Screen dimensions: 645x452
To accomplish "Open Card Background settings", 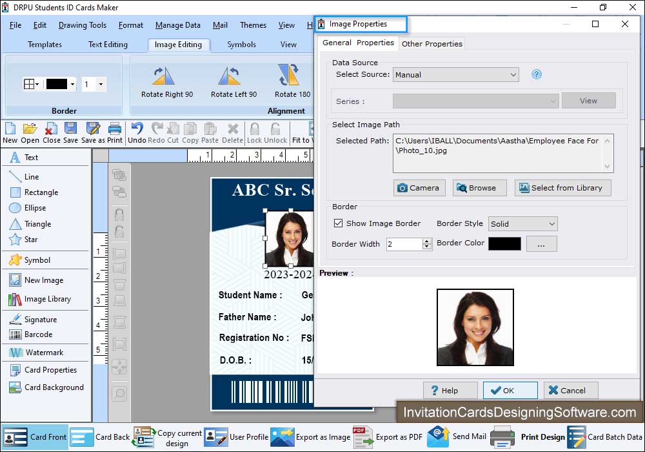I will point(46,387).
